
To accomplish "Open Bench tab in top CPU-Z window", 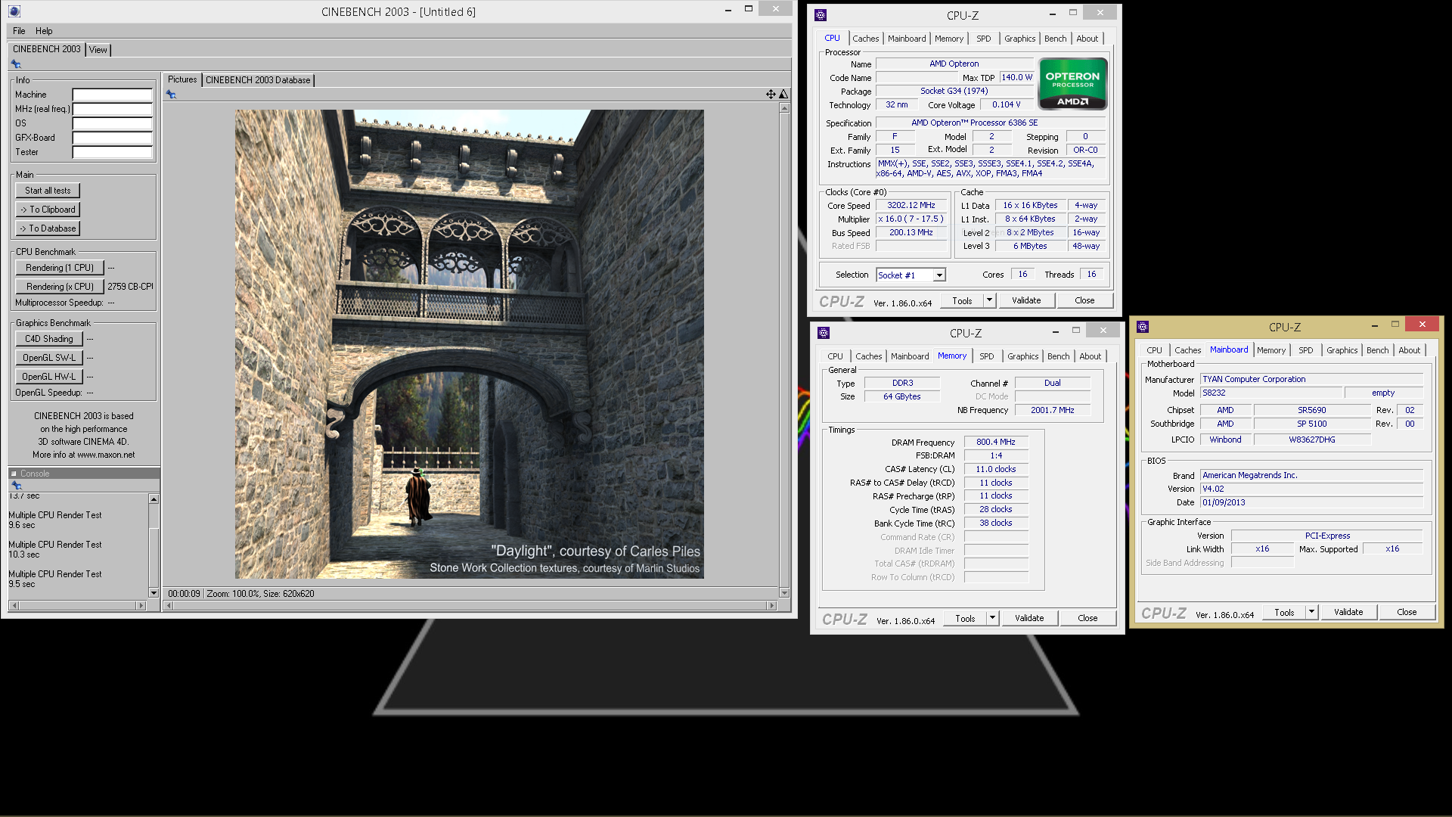I will click(1055, 39).
